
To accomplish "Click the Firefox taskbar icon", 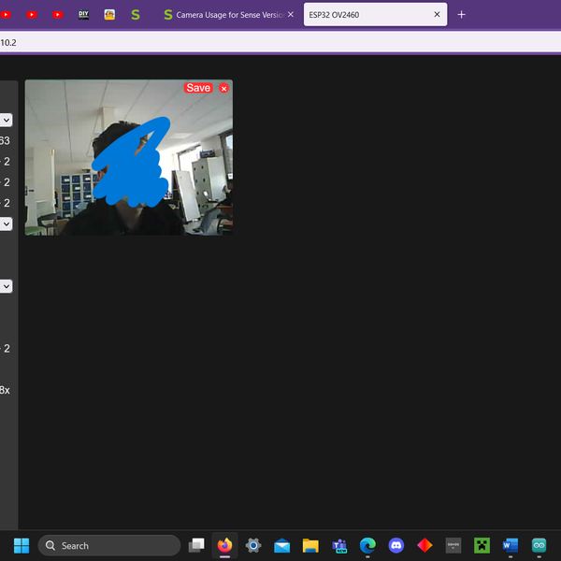I will 224,545.
